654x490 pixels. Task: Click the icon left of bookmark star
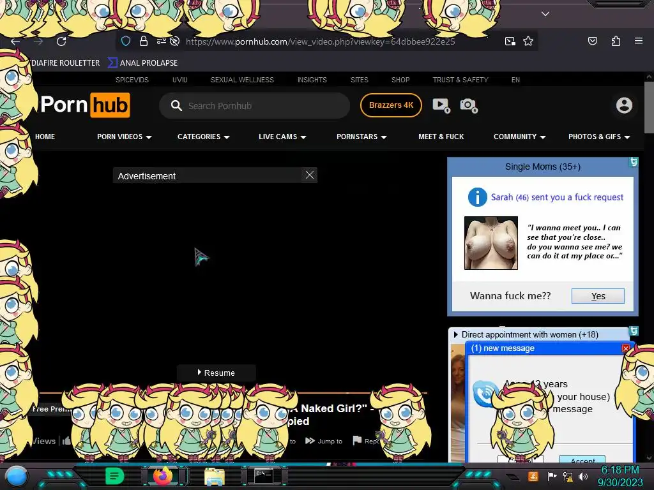tap(510, 41)
